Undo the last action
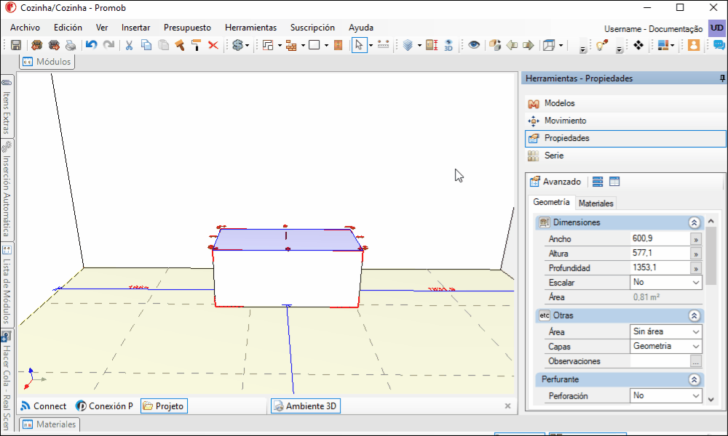Screen dimensions: 728x436 tap(92, 45)
